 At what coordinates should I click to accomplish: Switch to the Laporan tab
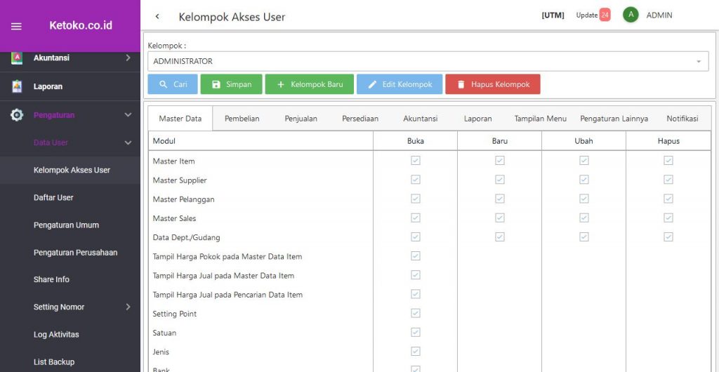[477, 119]
